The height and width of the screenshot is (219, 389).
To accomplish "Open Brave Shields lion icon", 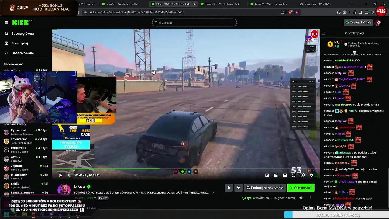I will tap(290, 12).
